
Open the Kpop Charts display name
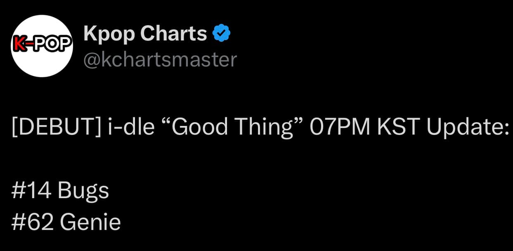click(x=145, y=34)
